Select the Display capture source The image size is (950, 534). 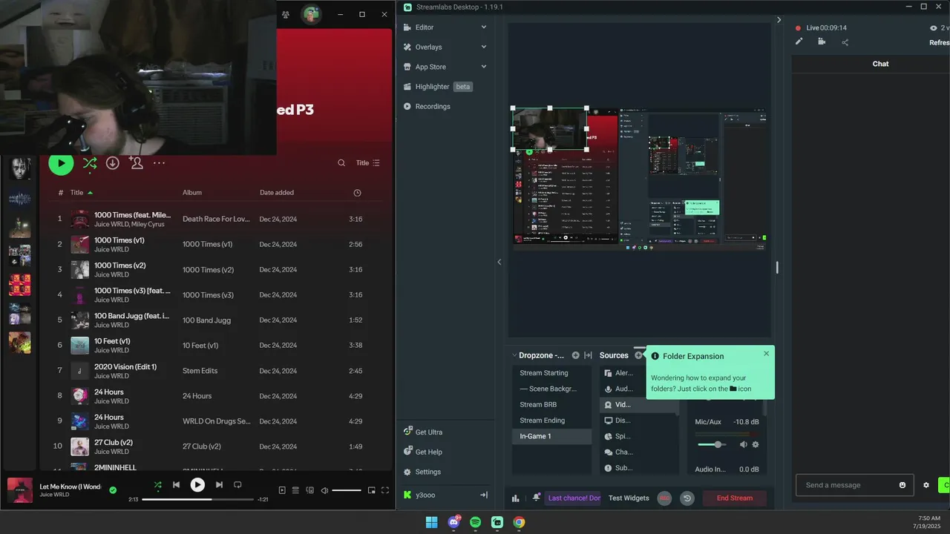638,421
